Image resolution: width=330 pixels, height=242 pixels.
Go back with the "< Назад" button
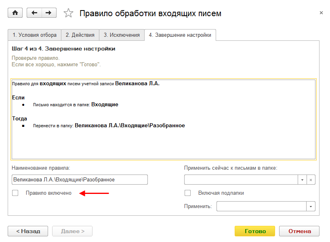[28, 231]
